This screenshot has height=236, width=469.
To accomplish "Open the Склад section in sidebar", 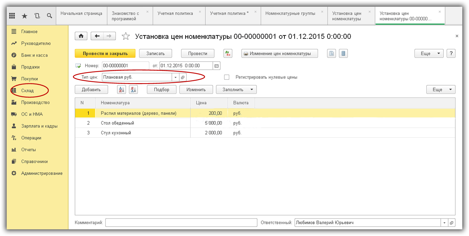I will [27, 91].
